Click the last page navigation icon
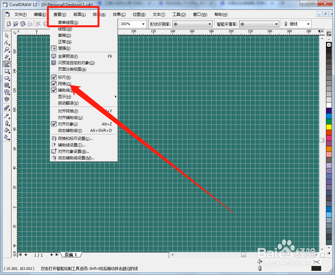 coord(57,254)
